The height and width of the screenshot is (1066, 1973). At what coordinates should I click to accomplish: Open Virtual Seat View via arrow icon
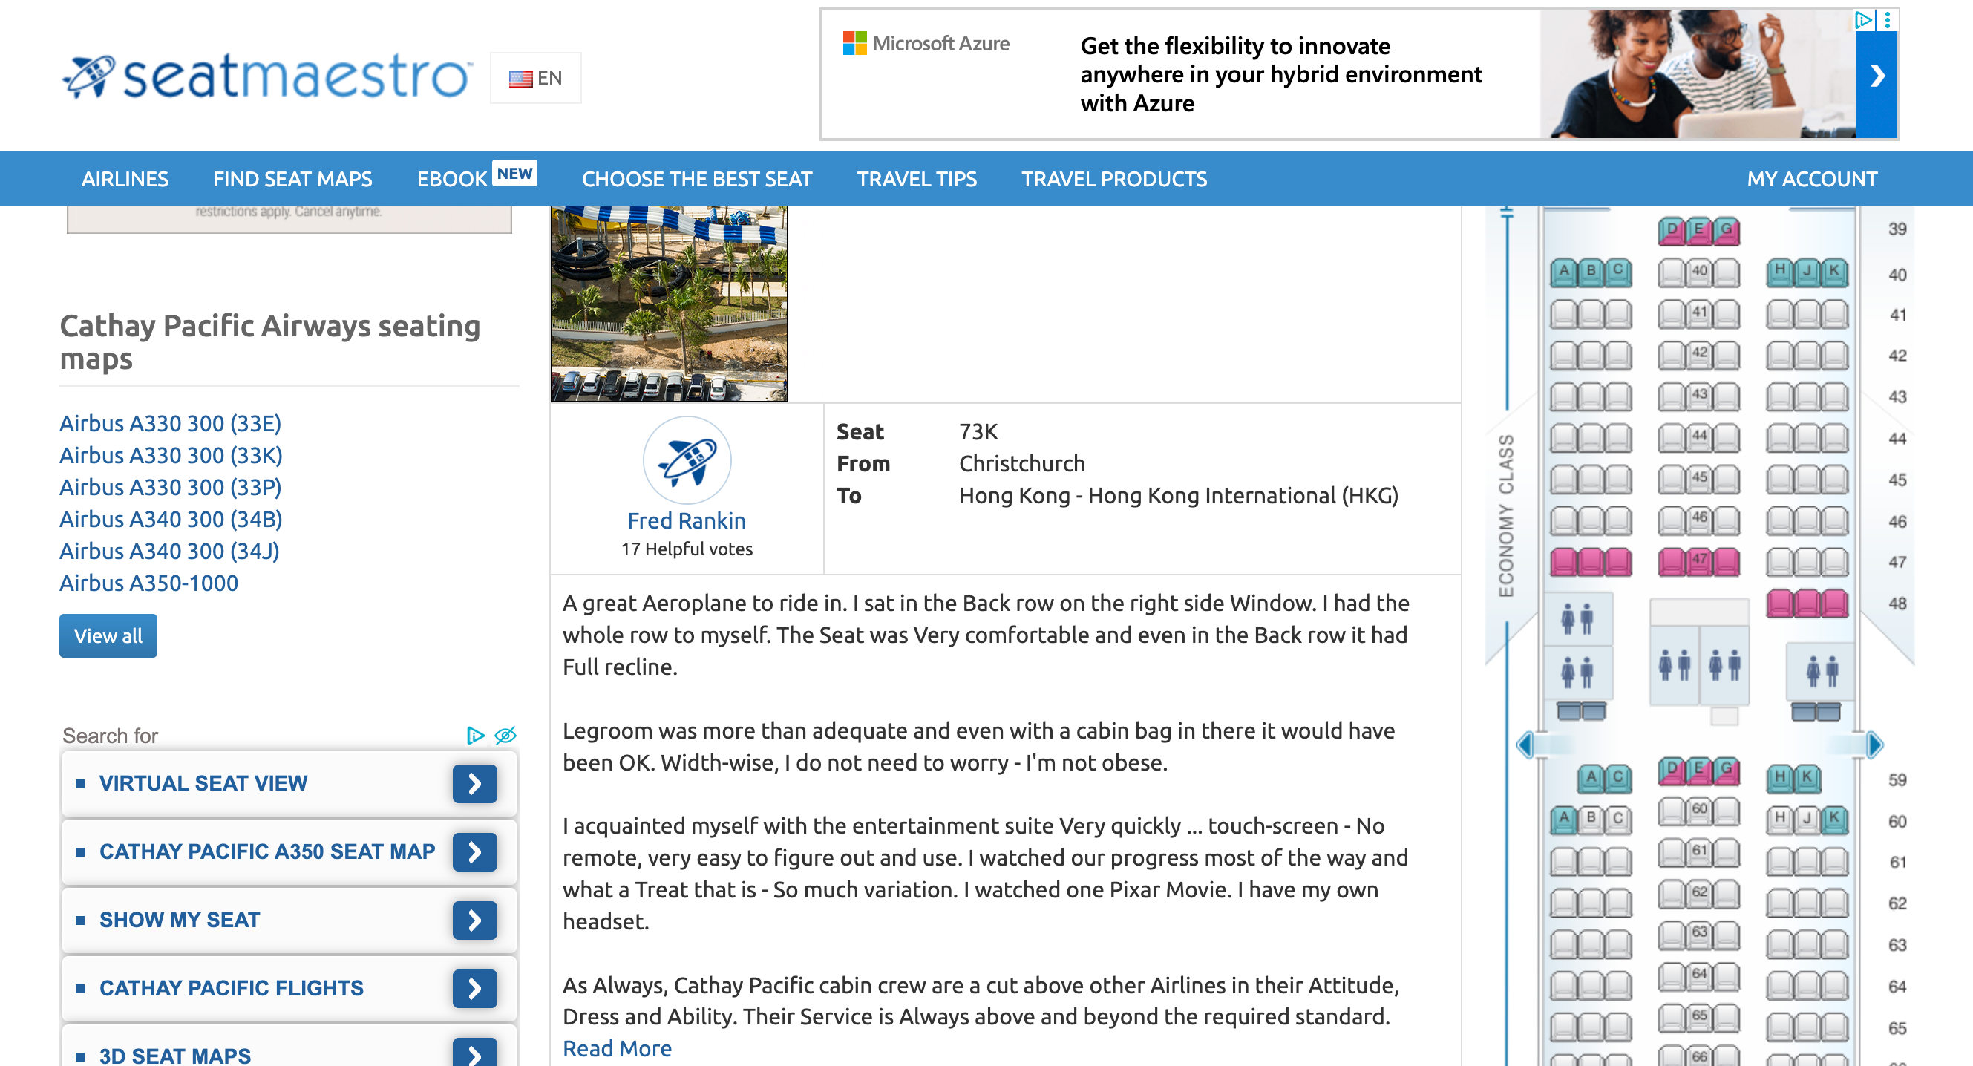(475, 783)
